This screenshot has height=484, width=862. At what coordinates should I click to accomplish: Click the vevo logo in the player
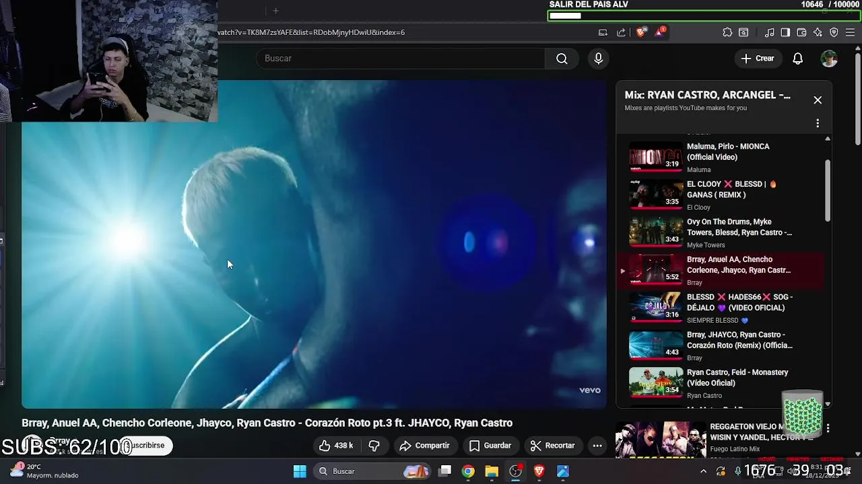tap(589, 391)
